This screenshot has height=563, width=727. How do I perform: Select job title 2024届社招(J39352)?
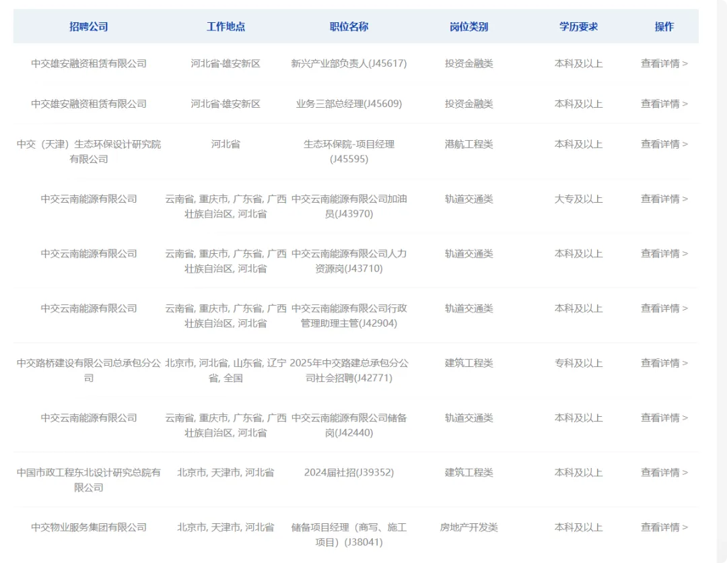point(349,473)
